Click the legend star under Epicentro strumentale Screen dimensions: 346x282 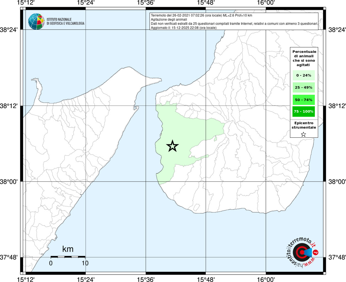point(304,134)
